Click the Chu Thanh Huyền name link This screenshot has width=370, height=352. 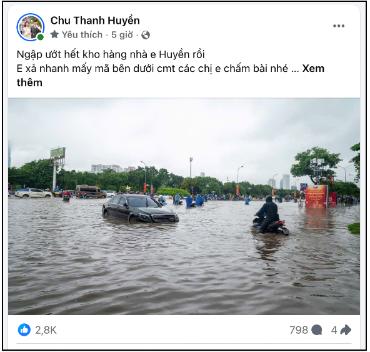[x=95, y=21]
